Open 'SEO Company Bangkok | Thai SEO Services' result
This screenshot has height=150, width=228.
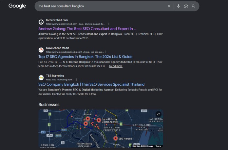[x=91, y=84]
